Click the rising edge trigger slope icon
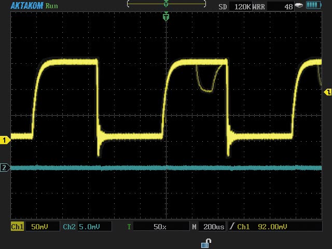The height and width of the screenshot is (249, 332). click(232, 227)
